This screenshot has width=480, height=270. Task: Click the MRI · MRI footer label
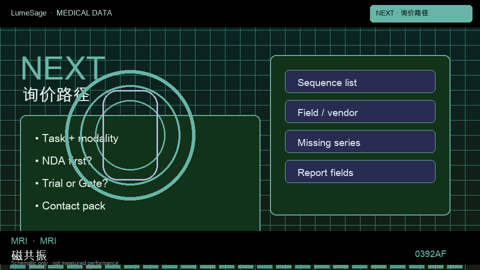(x=33, y=241)
